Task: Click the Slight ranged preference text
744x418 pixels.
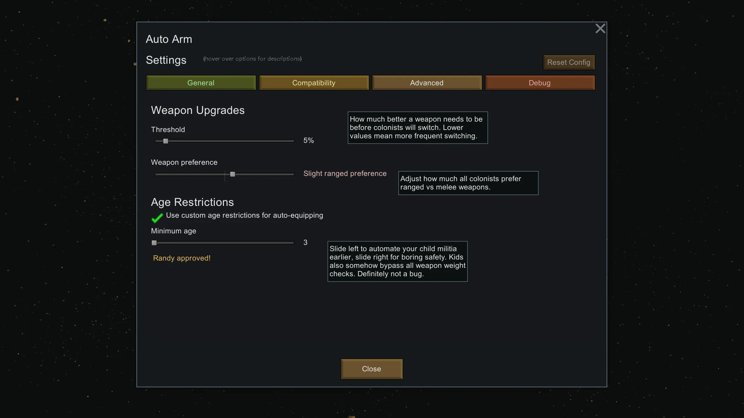Action: coord(345,173)
